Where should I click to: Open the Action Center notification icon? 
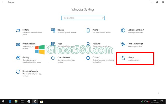click(162, 101)
